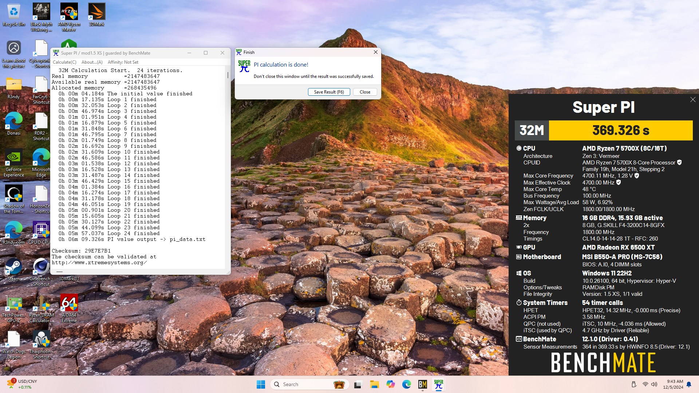Screen dimensions: 699x393
Task: Click the Super PI output scrollbar
Action: pos(228,75)
